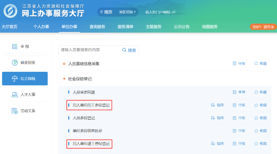Viewport: 277px width, 154px height.
Task: Open guide icon for 用人单位用工参保登记
Action: [x=213, y=105]
